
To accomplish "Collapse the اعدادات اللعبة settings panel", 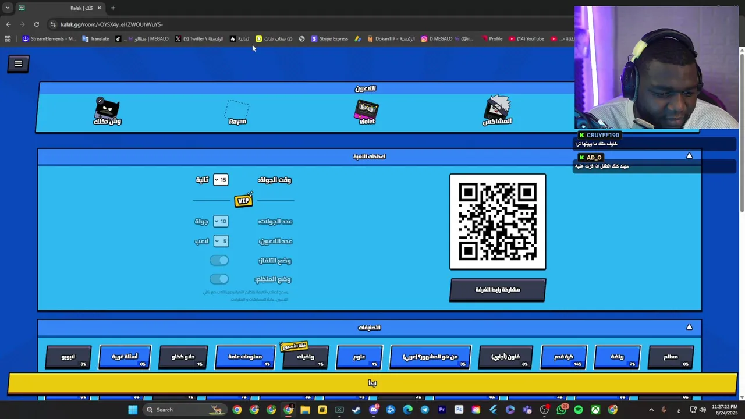I will [x=689, y=156].
